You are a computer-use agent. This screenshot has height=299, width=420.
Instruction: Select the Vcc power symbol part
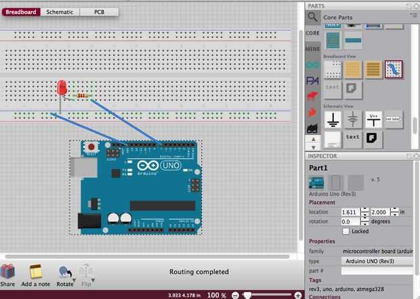tap(373, 119)
